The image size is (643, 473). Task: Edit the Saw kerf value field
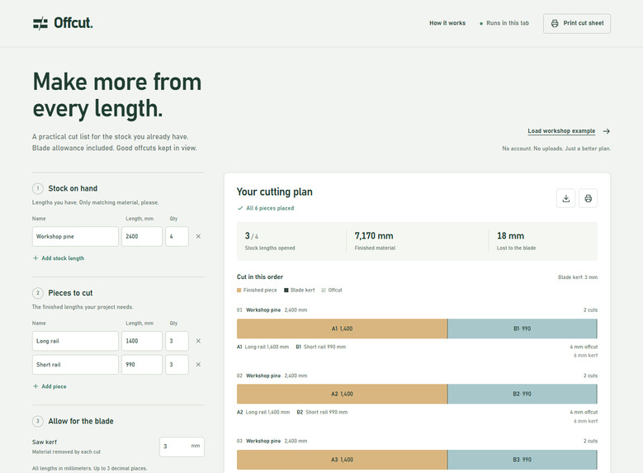pos(182,447)
